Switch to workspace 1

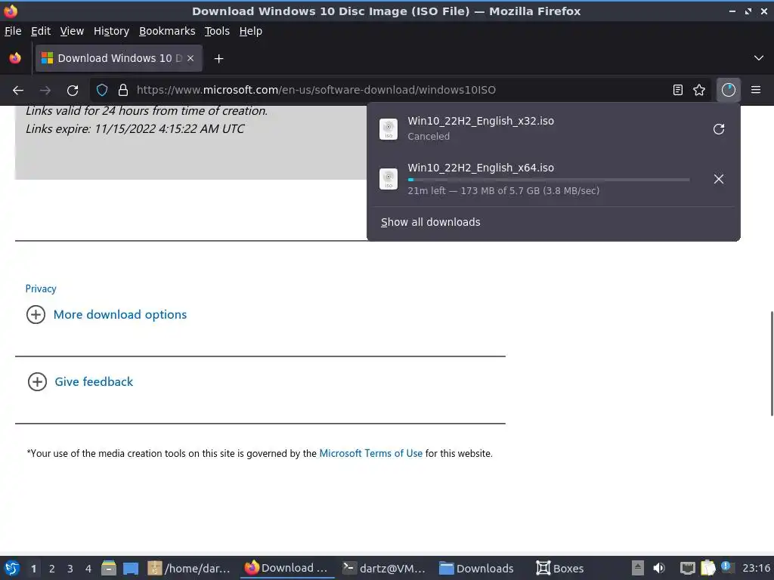(x=33, y=569)
